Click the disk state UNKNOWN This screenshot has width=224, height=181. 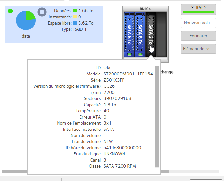pos(114,154)
